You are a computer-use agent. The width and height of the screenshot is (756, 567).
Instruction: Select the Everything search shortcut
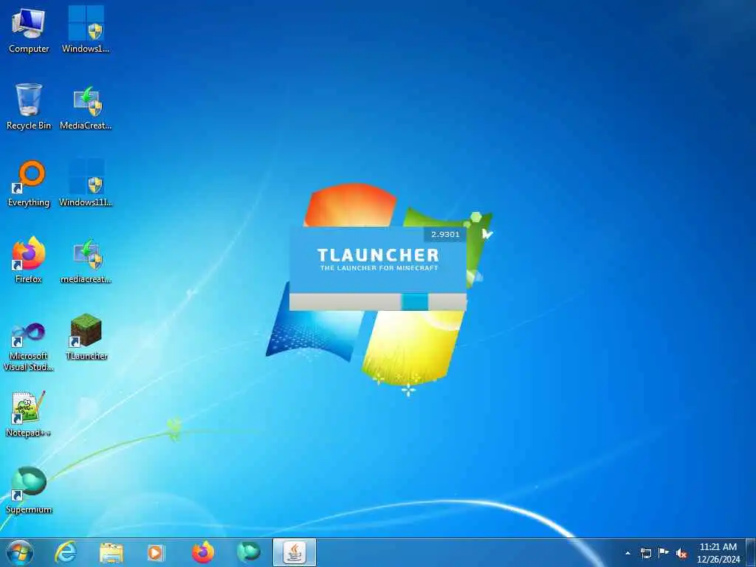29,183
